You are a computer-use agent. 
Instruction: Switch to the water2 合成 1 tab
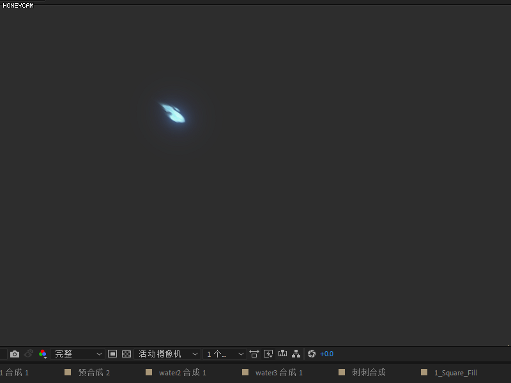(183, 373)
